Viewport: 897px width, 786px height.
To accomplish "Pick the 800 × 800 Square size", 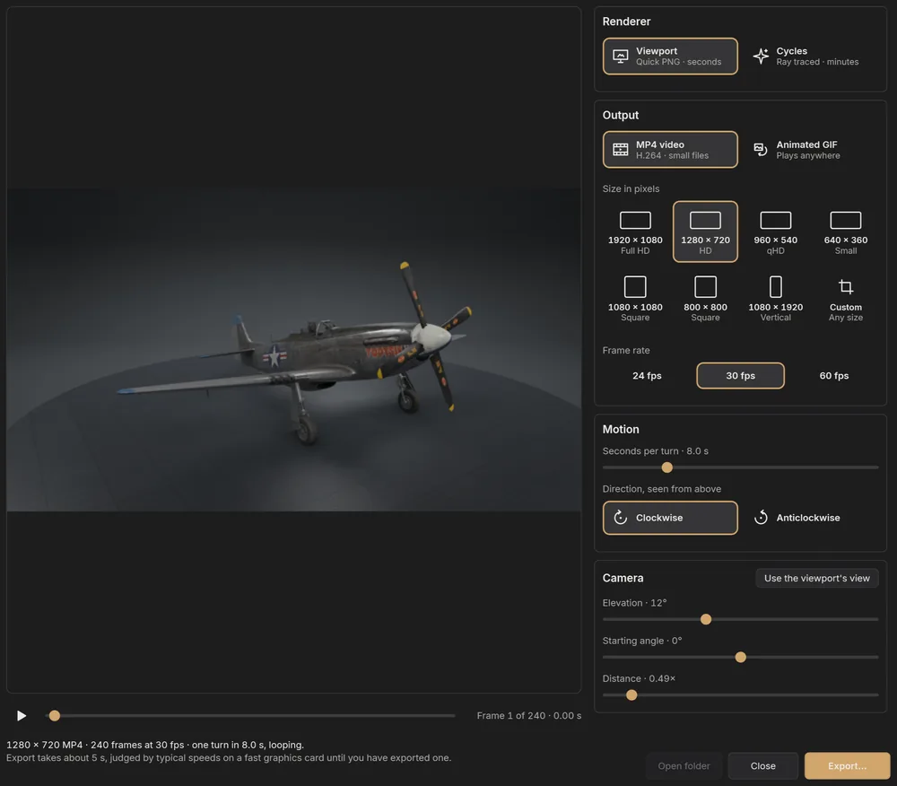I will 705,299.
